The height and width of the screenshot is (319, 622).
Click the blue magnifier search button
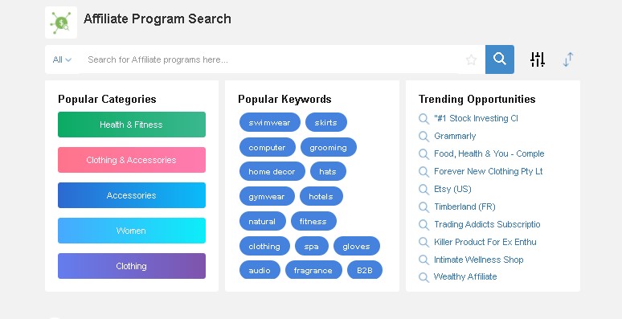tap(499, 59)
